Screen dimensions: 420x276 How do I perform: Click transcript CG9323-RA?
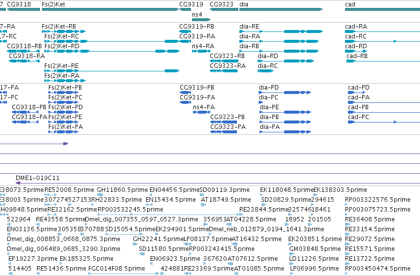click(x=224, y=71)
